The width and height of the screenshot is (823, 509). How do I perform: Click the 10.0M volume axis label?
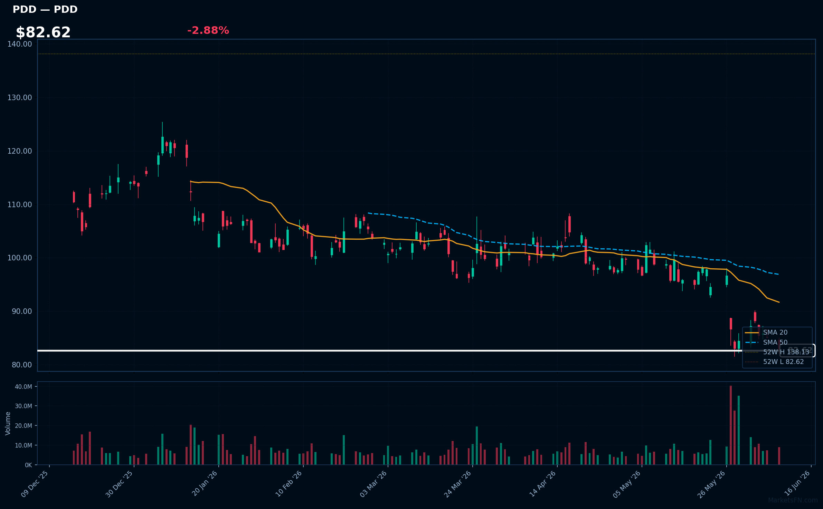(x=23, y=445)
